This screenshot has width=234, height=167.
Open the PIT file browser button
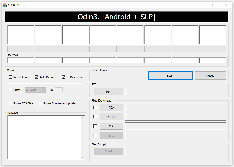pos(108,91)
